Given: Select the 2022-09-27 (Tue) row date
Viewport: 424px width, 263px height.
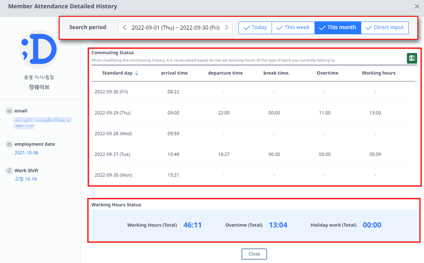Looking at the screenshot, I should click(112, 154).
